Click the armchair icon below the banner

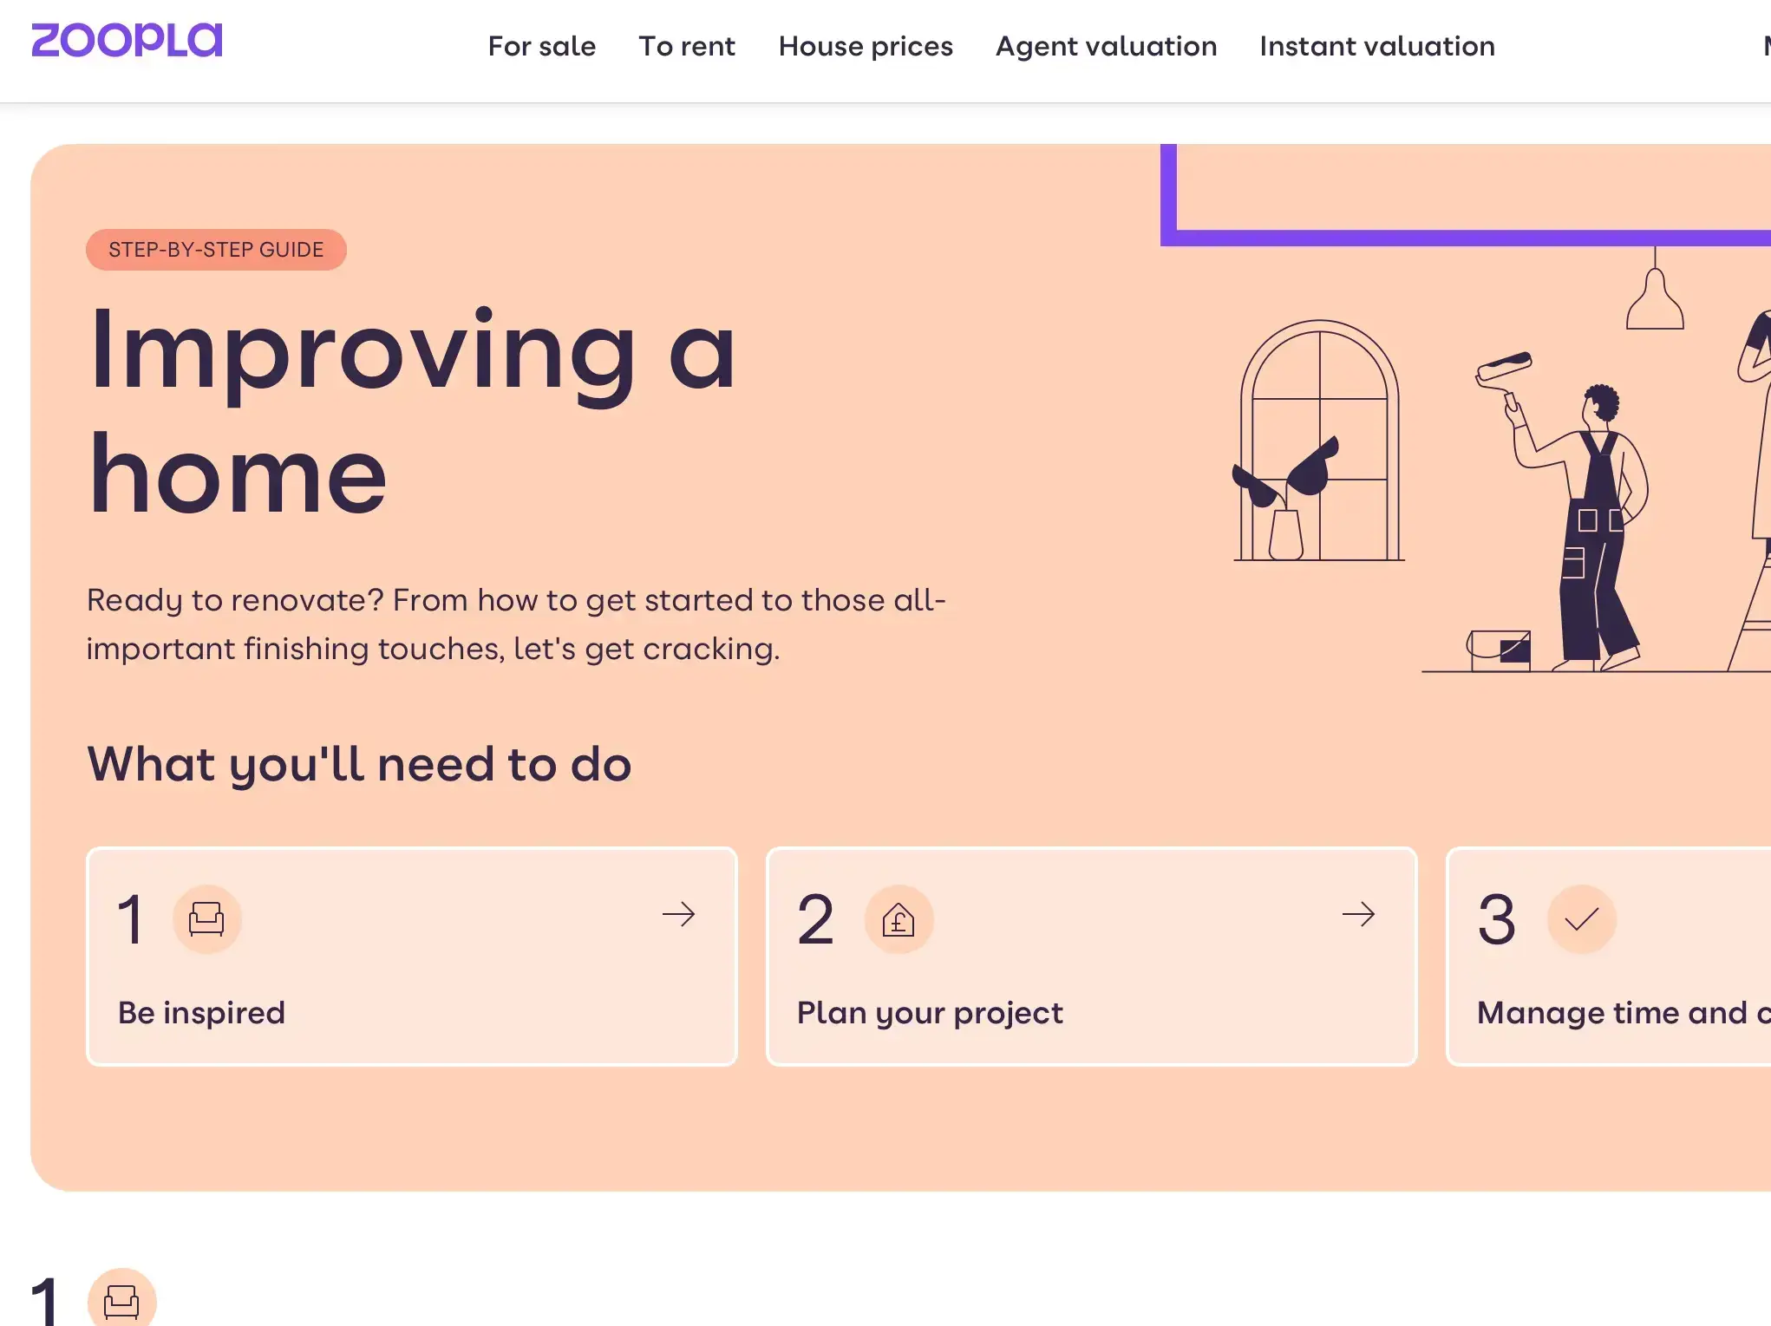121,1300
